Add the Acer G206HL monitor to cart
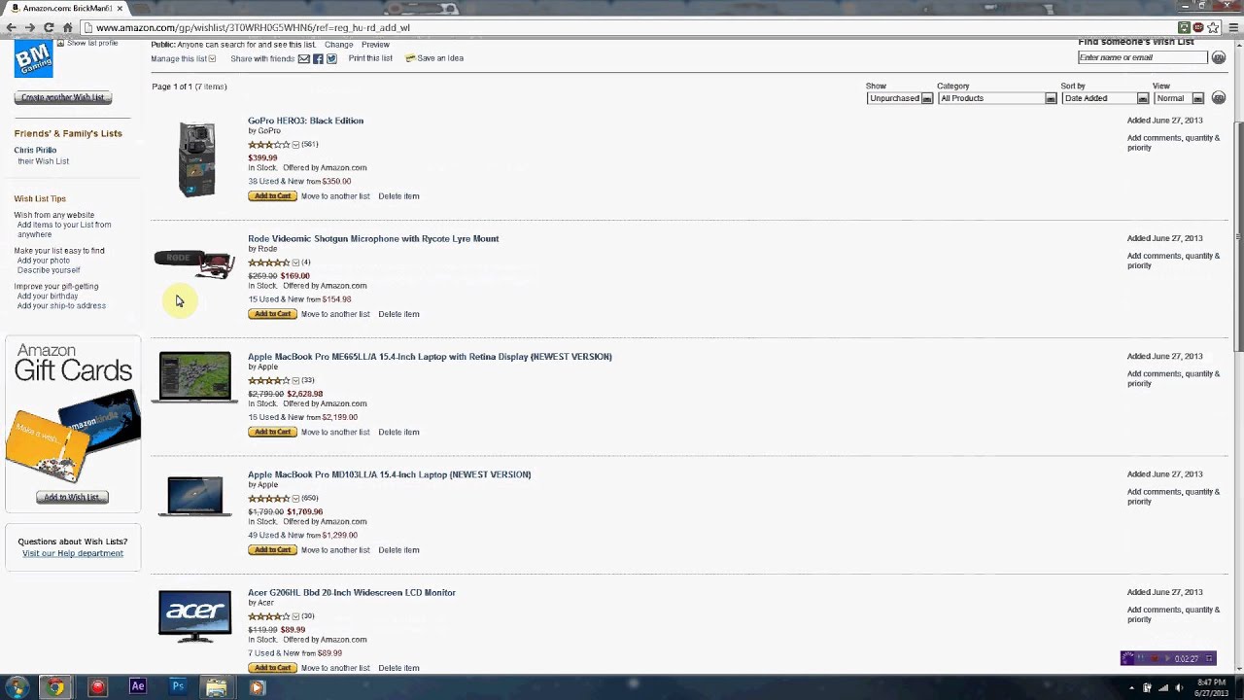Viewport: 1244px width, 700px height. (272, 668)
